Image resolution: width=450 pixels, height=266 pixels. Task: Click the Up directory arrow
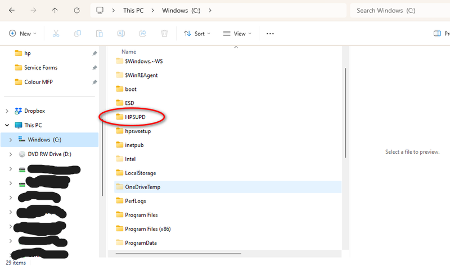(55, 11)
